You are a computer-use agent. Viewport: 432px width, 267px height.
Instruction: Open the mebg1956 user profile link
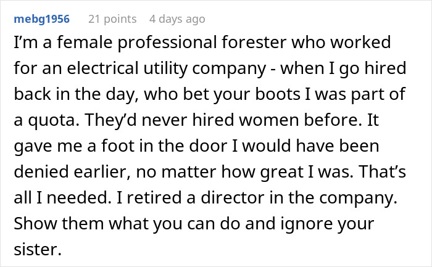41,20
